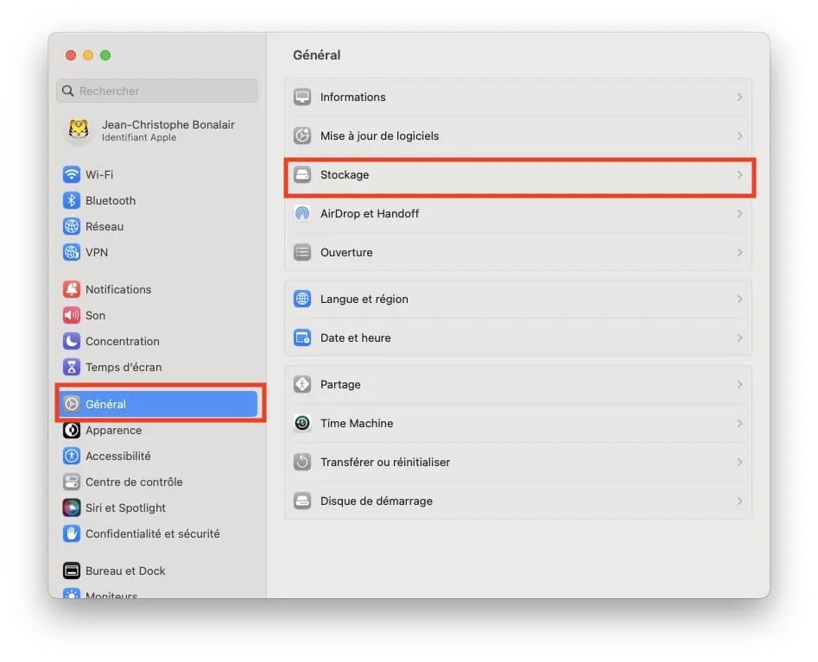
Task: Expand the Time Machine chevron
Action: (x=739, y=423)
